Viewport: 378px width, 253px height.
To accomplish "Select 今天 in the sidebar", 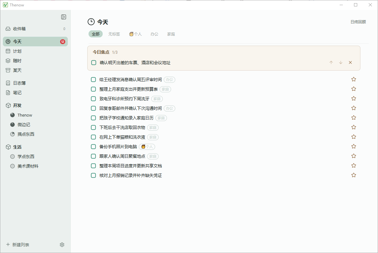I will 35,42.
